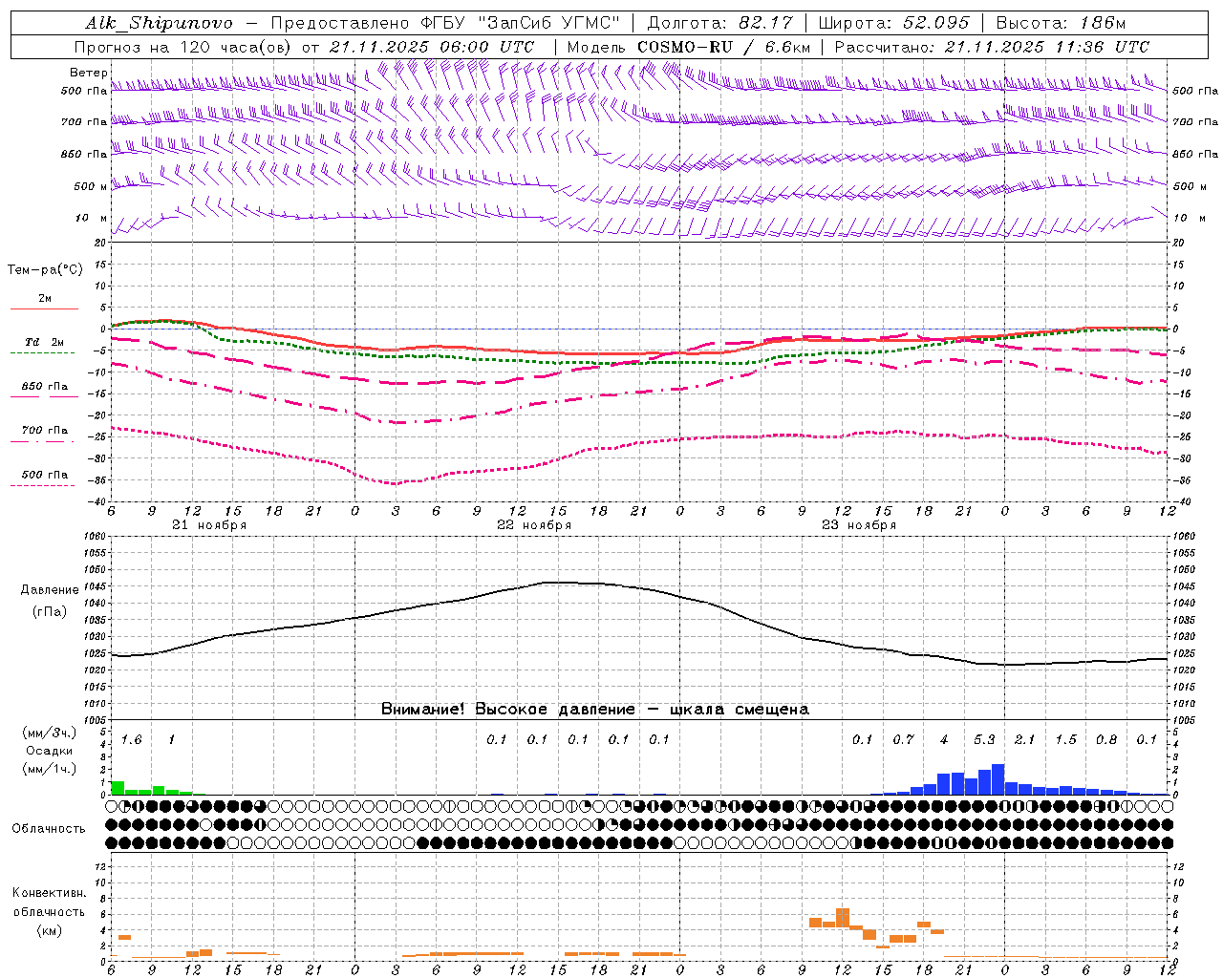Click the Внимание! Высокое давление warning text
Image resolution: width=1223 pixels, height=978 pixels.
coord(594,710)
